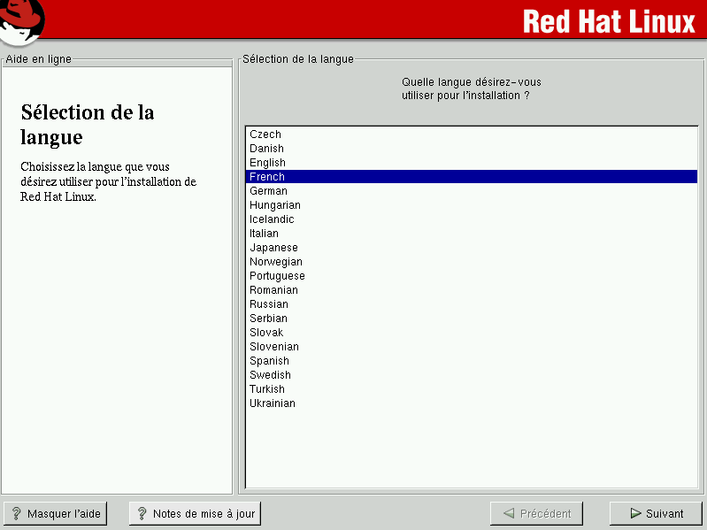Click the left arrow icon on Précédent
Viewport: 707px width, 530px height.
(509, 513)
